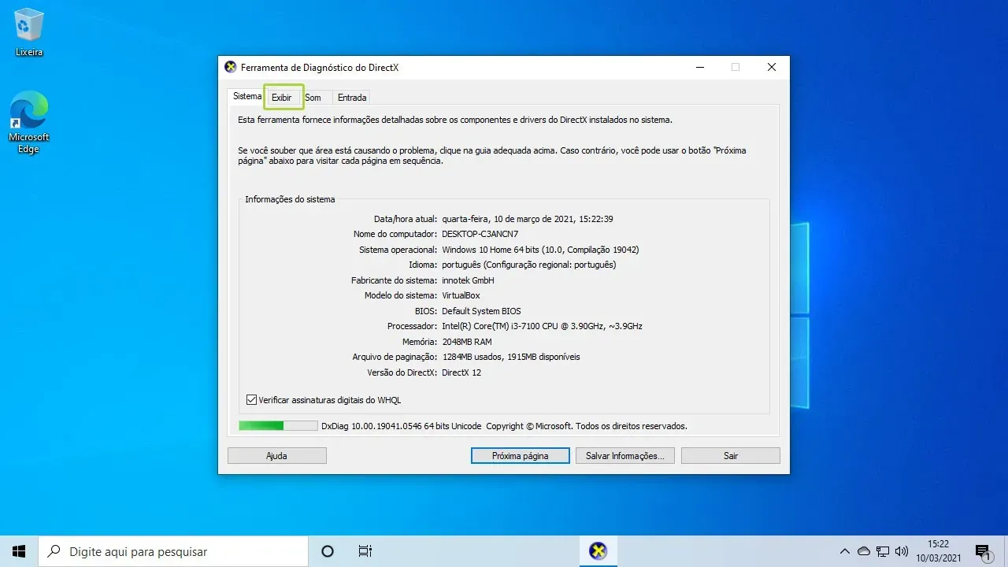
Task: Click the Ajuda button
Action: pyautogui.click(x=277, y=455)
